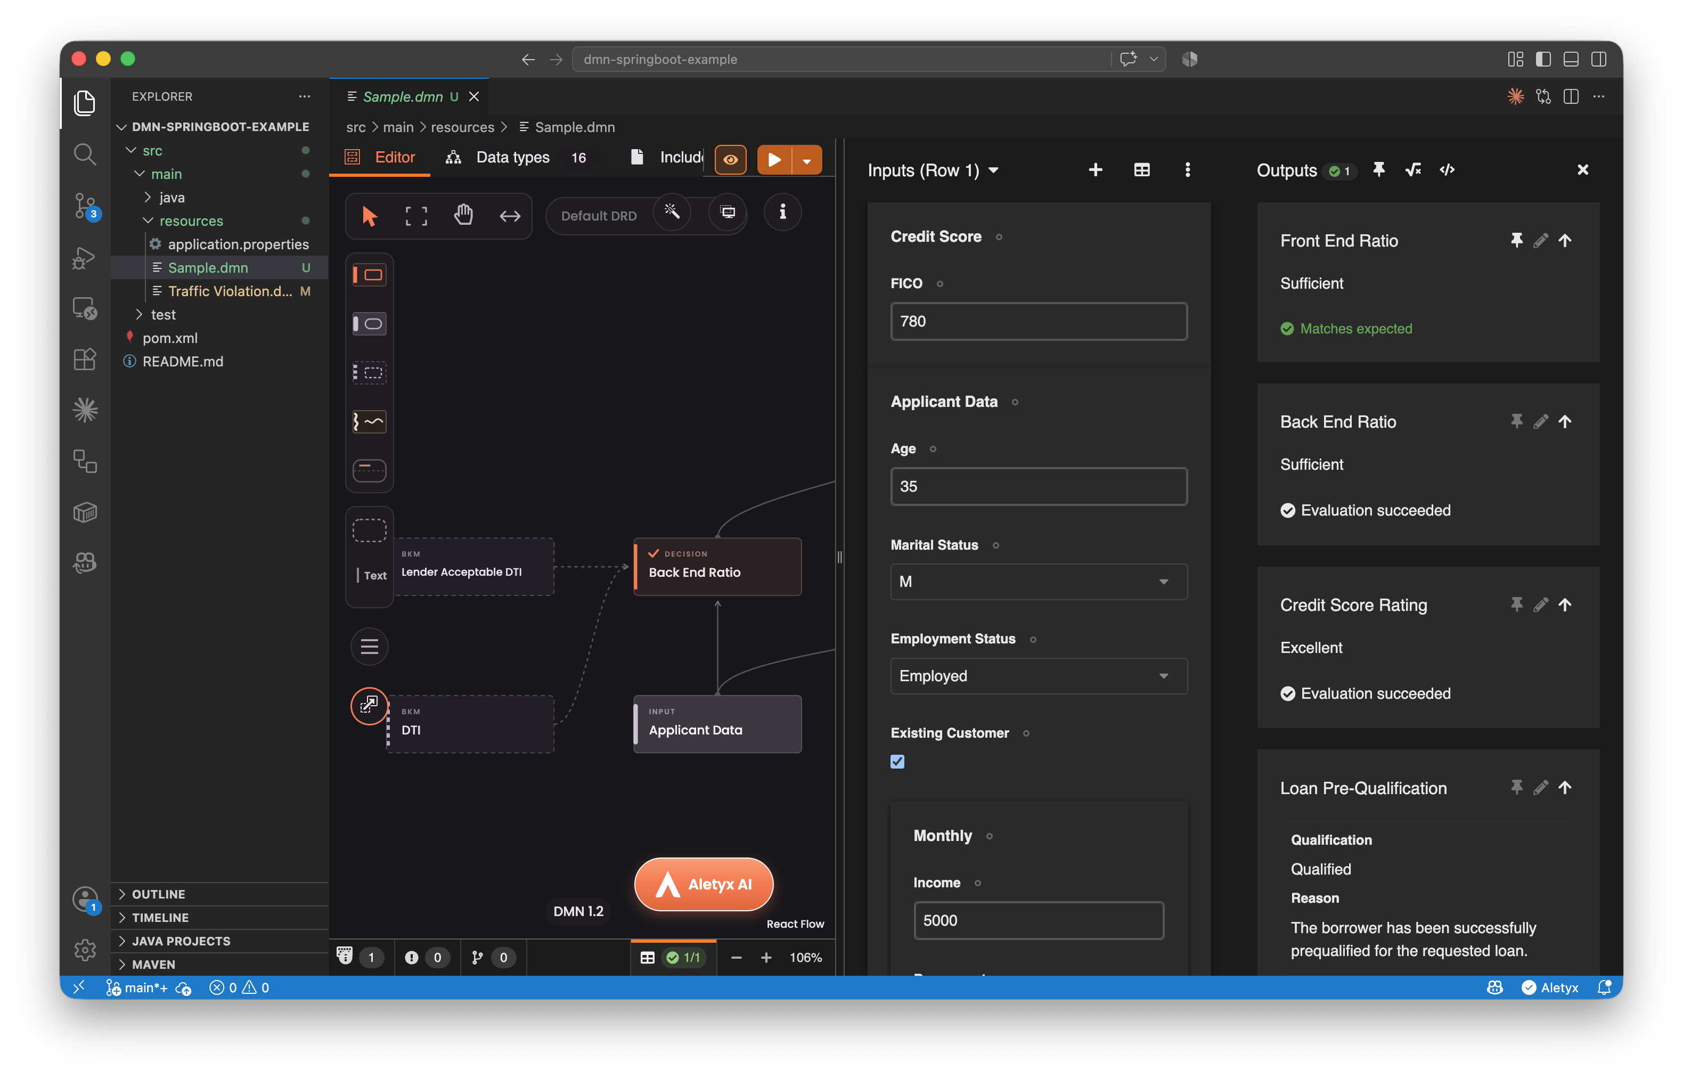The height and width of the screenshot is (1078, 1683).
Task: Zoom out the diagram with minus
Action: click(736, 957)
